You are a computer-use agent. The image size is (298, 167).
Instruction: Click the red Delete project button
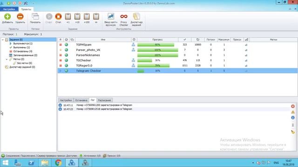tap(20, 19)
